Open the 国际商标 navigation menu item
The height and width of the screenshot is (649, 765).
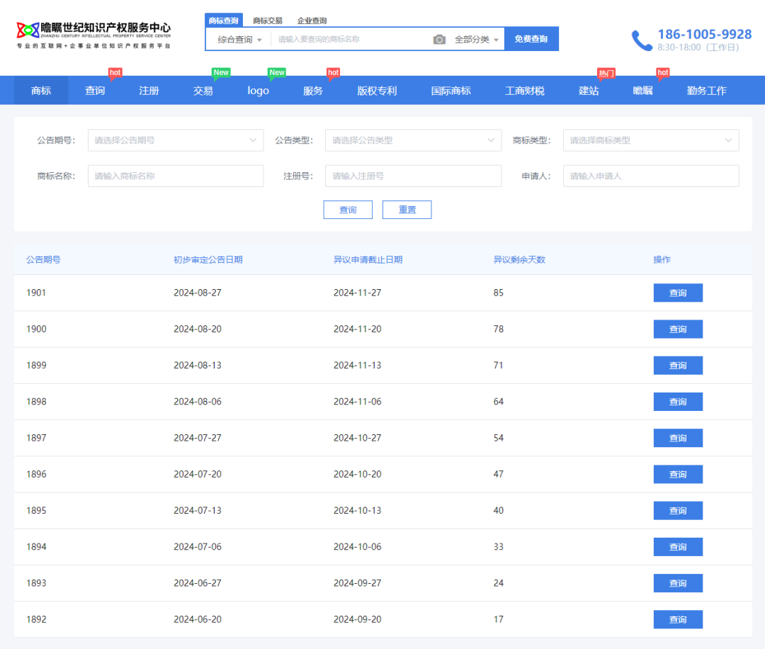tap(450, 91)
